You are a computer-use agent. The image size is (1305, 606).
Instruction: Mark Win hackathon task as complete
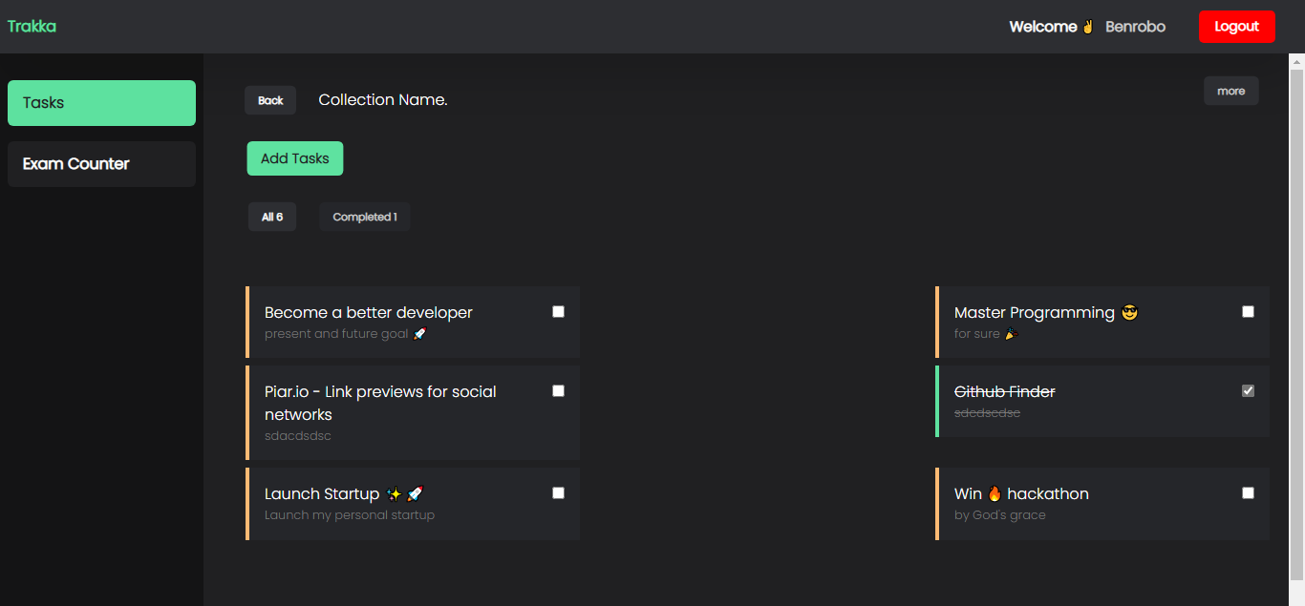(x=1248, y=493)
